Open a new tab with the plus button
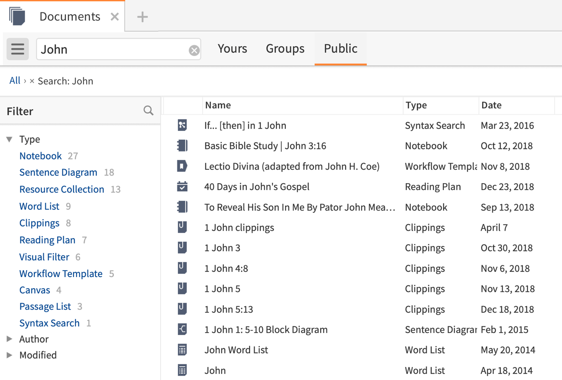Screen dimensions: 562x380 142,16
